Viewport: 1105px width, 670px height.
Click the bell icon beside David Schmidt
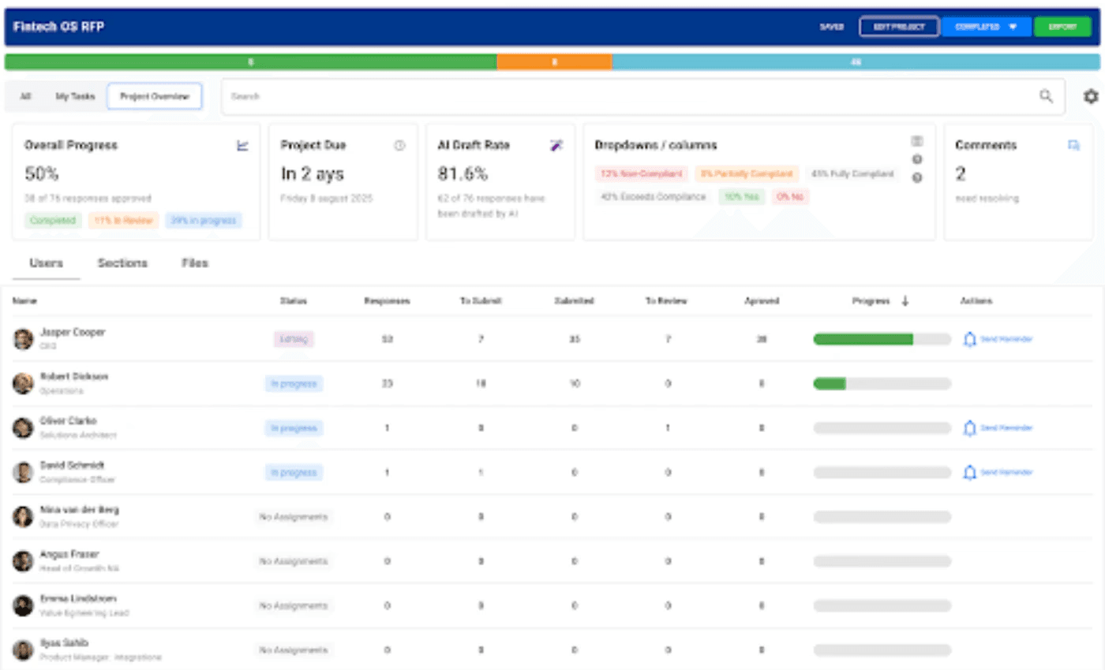(969, 472)
